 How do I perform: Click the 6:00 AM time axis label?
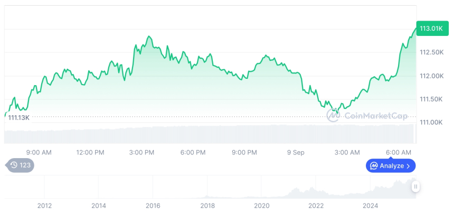(399, 152)
